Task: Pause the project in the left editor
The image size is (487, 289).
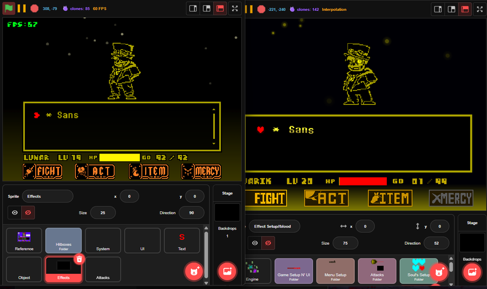Action: pos(22,8)
